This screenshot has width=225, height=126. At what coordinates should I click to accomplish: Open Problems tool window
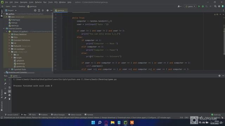coord(43,115)
